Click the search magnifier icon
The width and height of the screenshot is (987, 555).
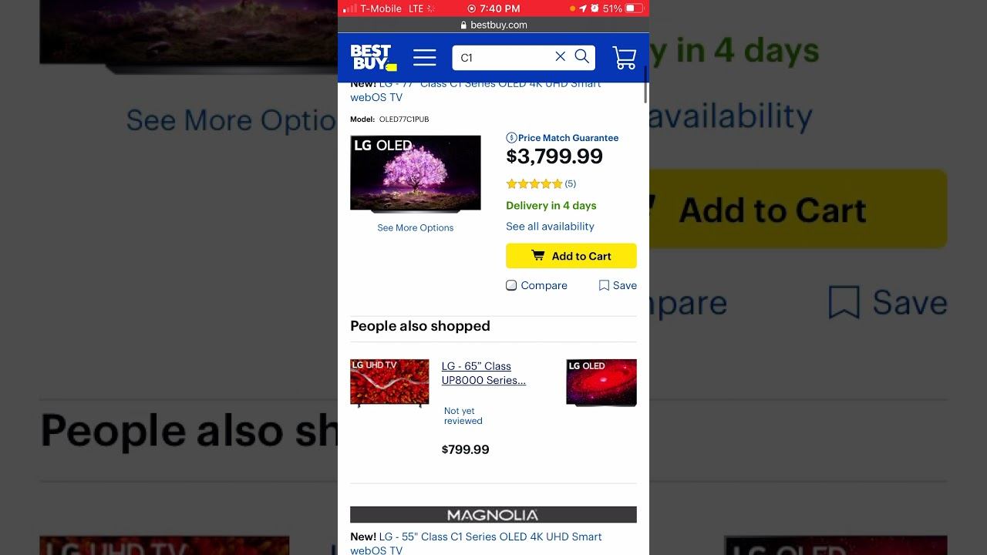[x=582, y=56]
